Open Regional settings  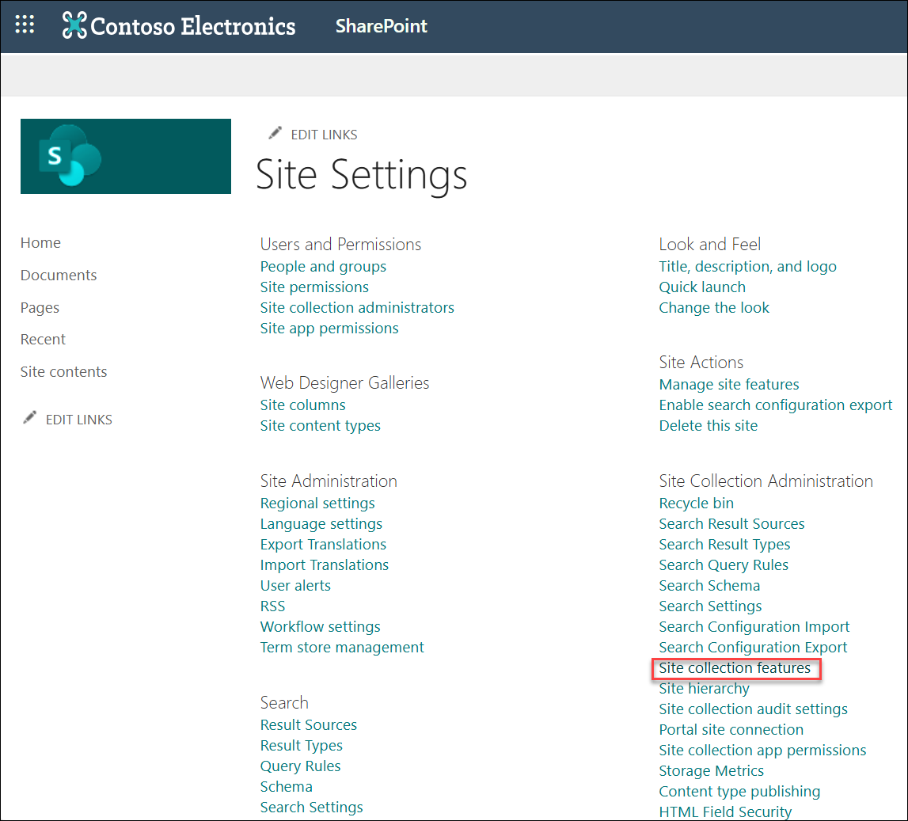pos(317,503)
